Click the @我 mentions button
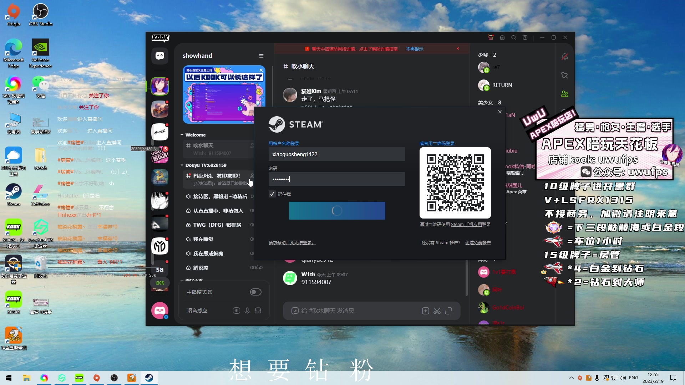 click(159, 283)
